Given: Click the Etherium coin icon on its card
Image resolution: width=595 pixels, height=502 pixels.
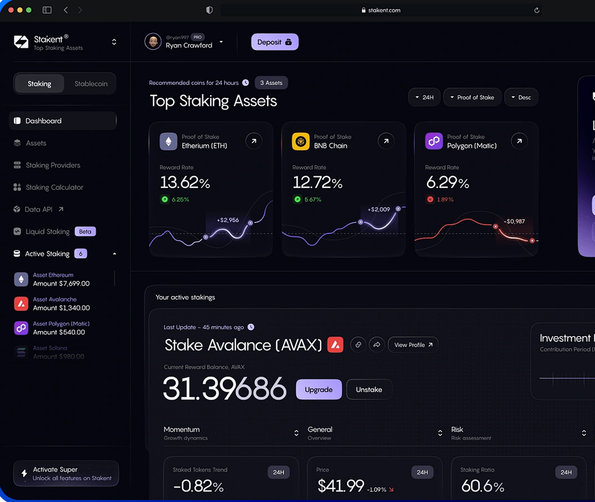Looking at the screenshot, I should coord(168,141).
